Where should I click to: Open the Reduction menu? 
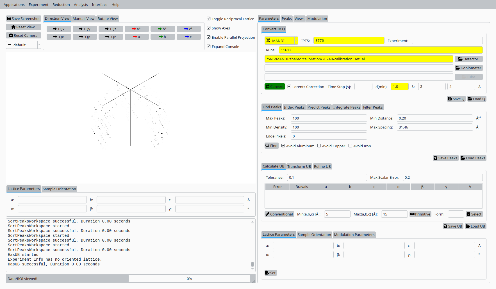pyautogui.click(x=61, y=4)
